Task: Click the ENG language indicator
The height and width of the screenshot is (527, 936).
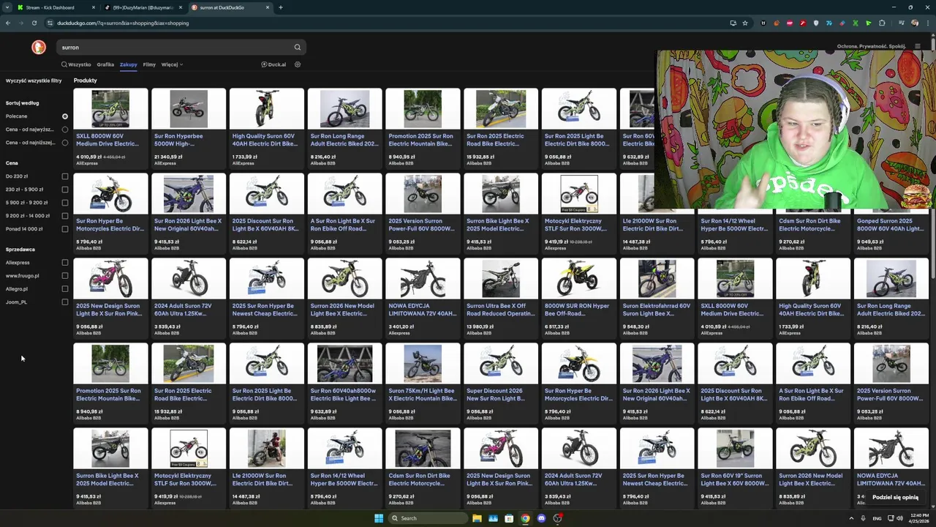Action: (877, 518)
